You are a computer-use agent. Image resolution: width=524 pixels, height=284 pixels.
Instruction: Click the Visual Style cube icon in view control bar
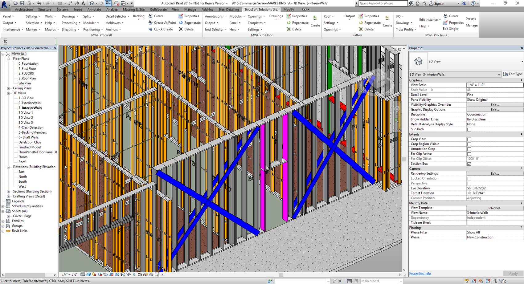(88, 274)
